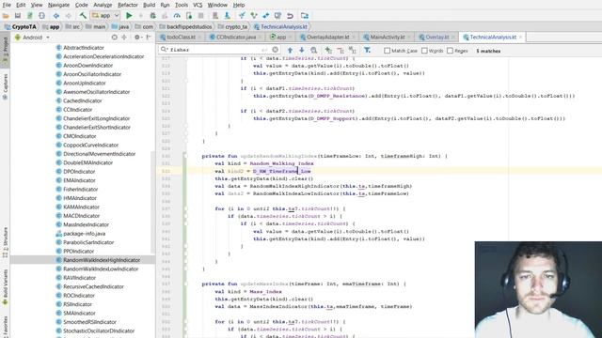
Task: Open the Tools menu
Action: click(x=182, y=5)
